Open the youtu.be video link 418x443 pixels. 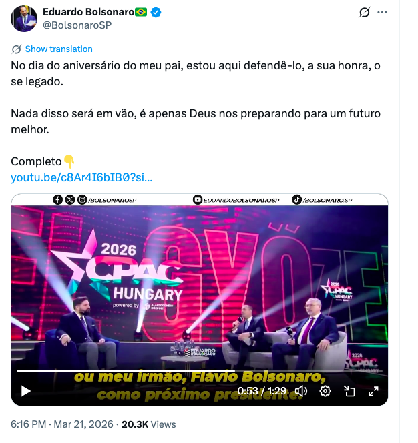coord(81,177)
